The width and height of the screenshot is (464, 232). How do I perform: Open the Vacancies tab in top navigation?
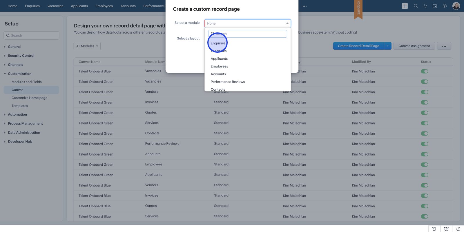tap(55, 6)
